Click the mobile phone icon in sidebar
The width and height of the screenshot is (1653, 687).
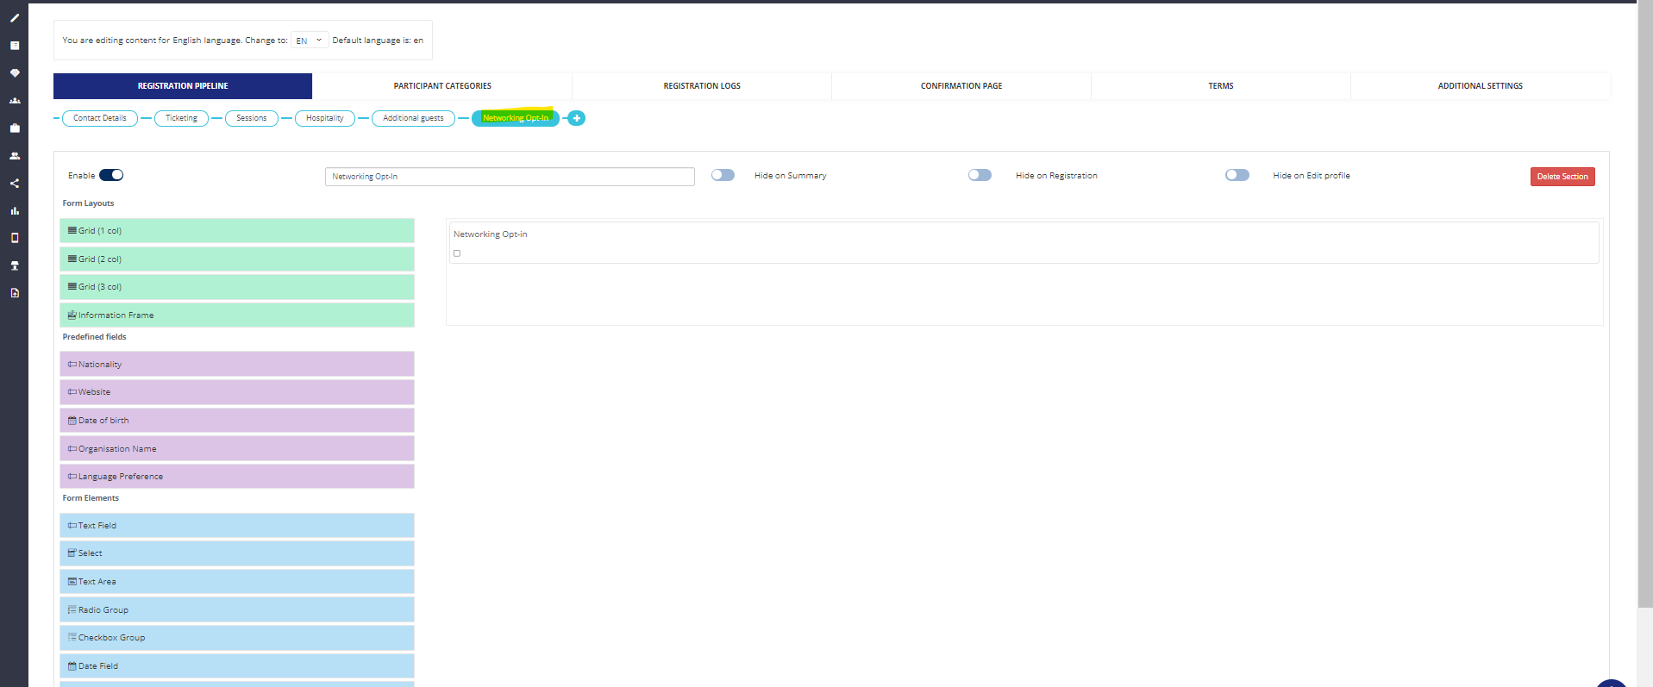[15, 238]
